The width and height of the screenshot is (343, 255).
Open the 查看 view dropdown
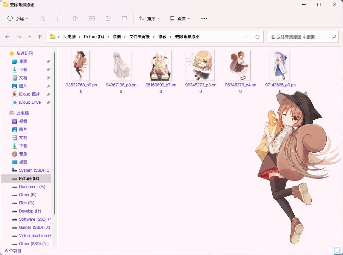[180, 19]
